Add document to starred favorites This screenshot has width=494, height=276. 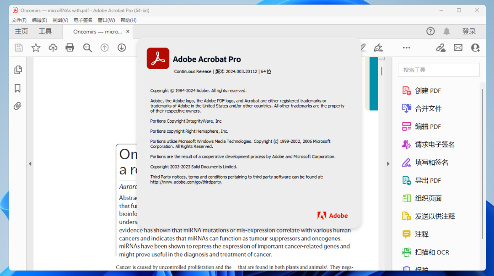click(x=36, y=48)
